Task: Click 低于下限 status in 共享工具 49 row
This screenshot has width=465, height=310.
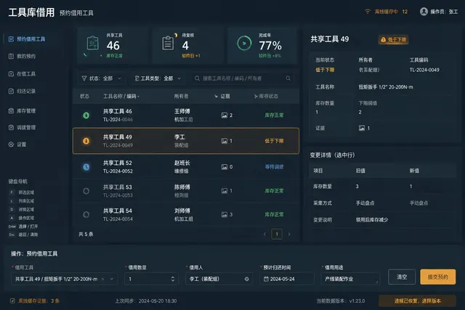Action: pos(274,141)
